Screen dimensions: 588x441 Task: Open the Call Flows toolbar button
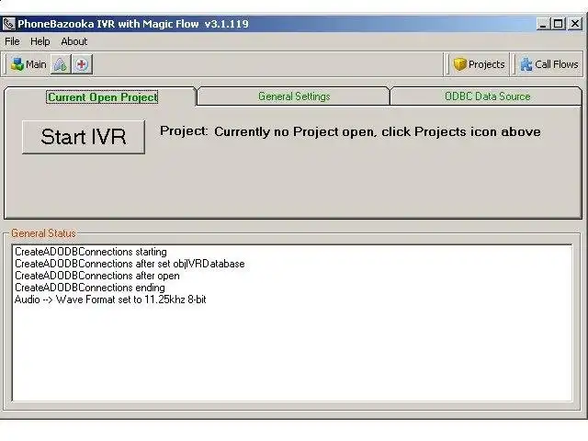549,64
